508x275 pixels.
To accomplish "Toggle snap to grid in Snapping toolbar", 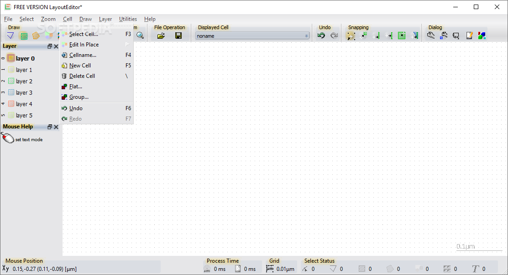I will click(351, 36).
